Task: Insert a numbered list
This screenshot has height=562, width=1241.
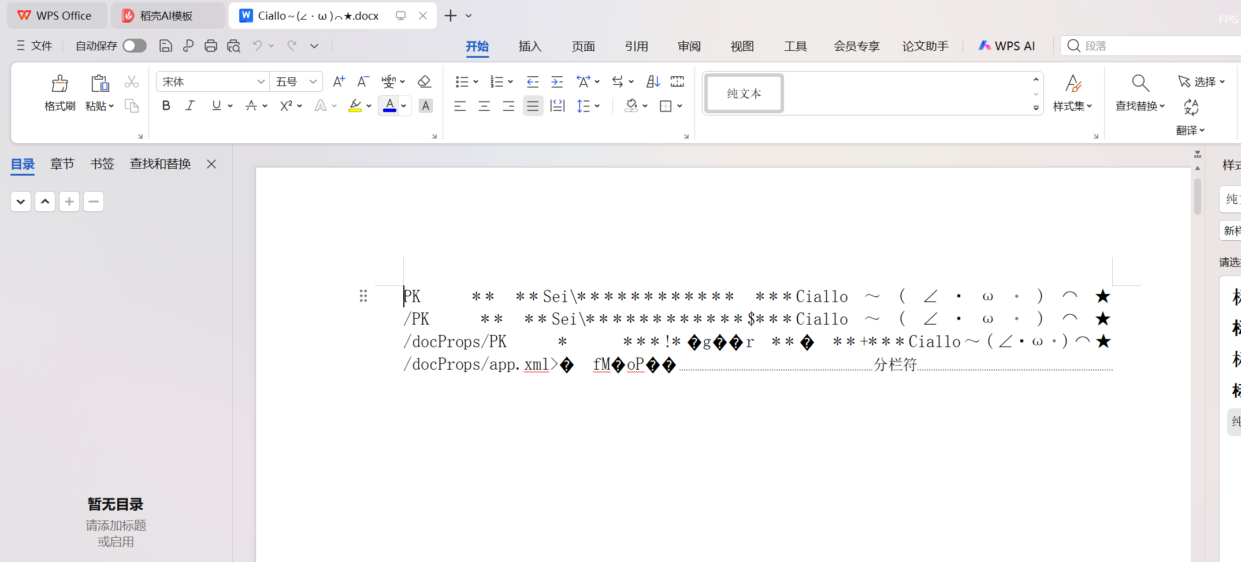Action: click(x=496, y=81)
